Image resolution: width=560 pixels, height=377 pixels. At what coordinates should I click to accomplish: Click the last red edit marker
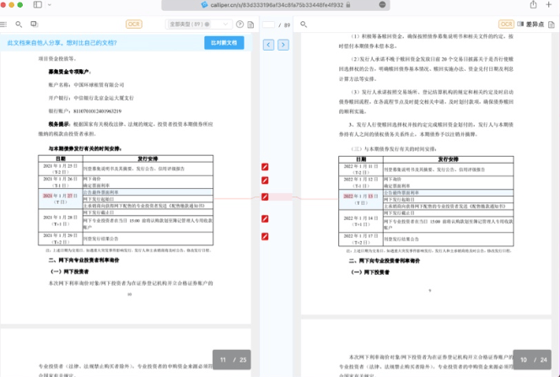tap(265, 236)
